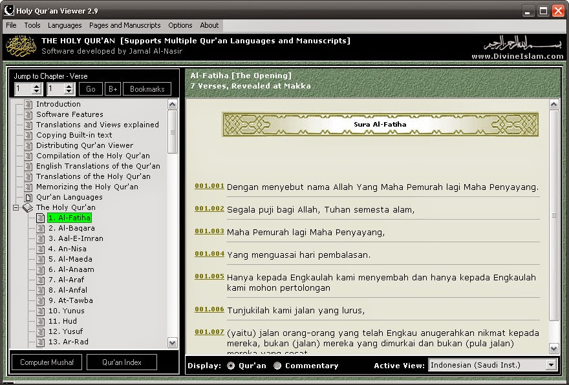Click the chapter tree scroll down arrow

click(x=173, y=342)
